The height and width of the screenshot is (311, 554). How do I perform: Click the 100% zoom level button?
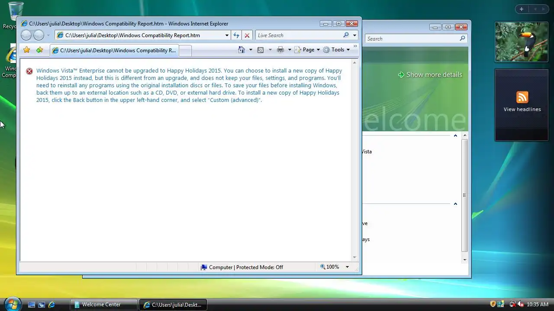click(x=330, y=267)
